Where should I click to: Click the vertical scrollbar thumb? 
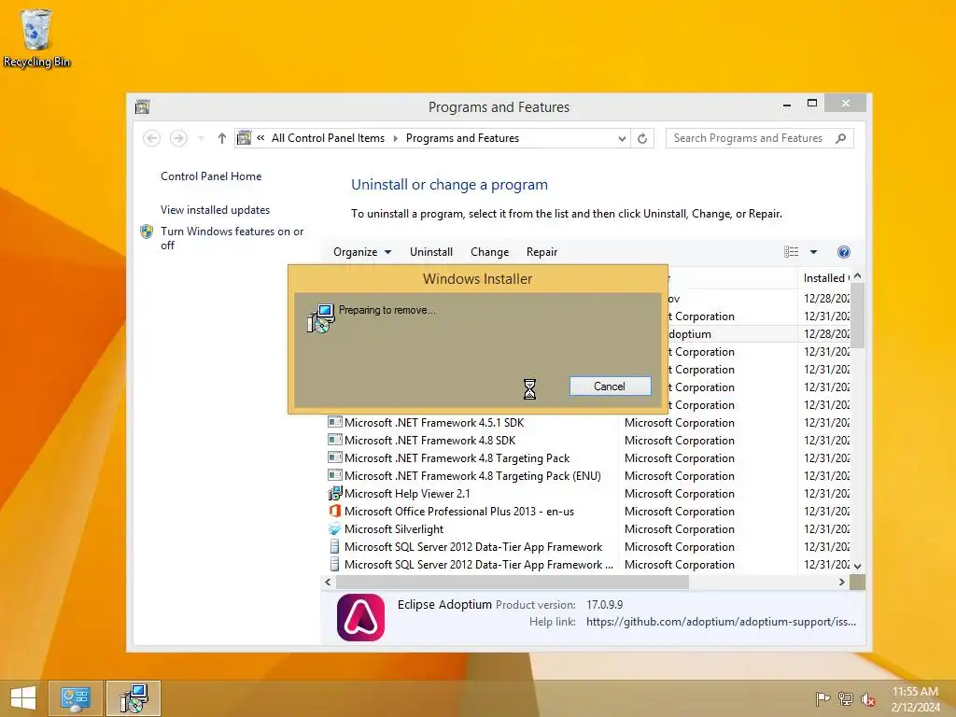pyautogui.click(x=857, y=316)
